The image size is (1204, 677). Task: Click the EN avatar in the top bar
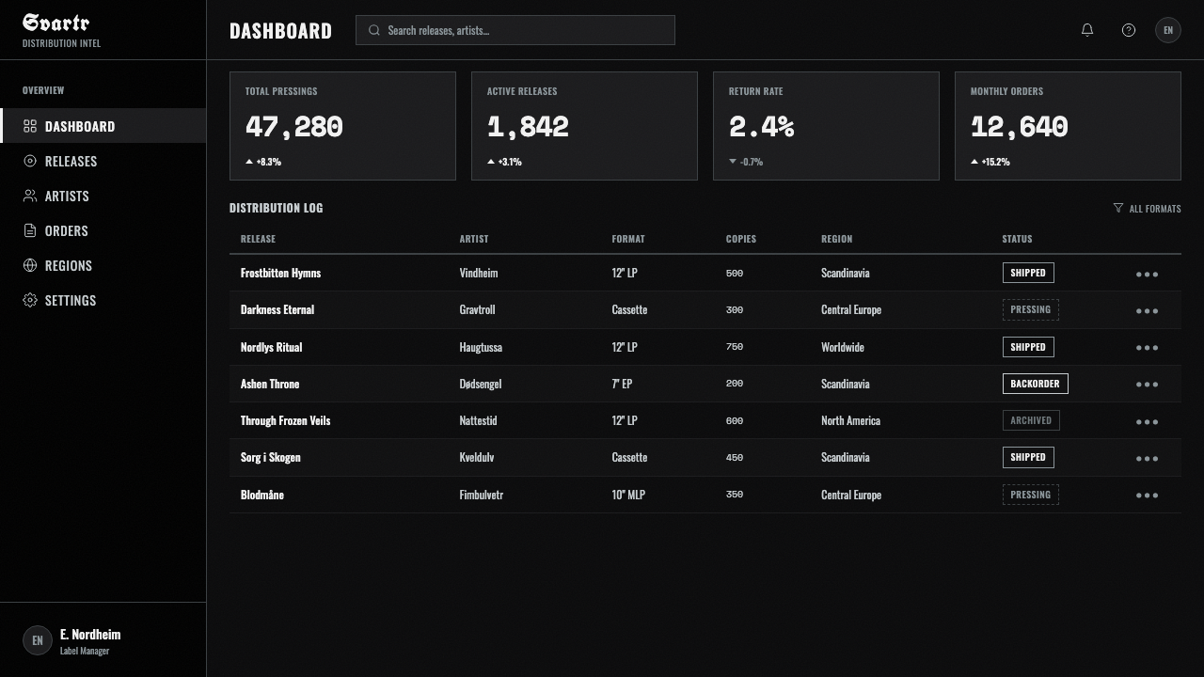click(1168, 30)
